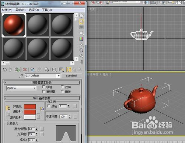Click 不透明度 opacity spinner arrows
The height and width of the screenshot is (143, 185).
point(70,116)
